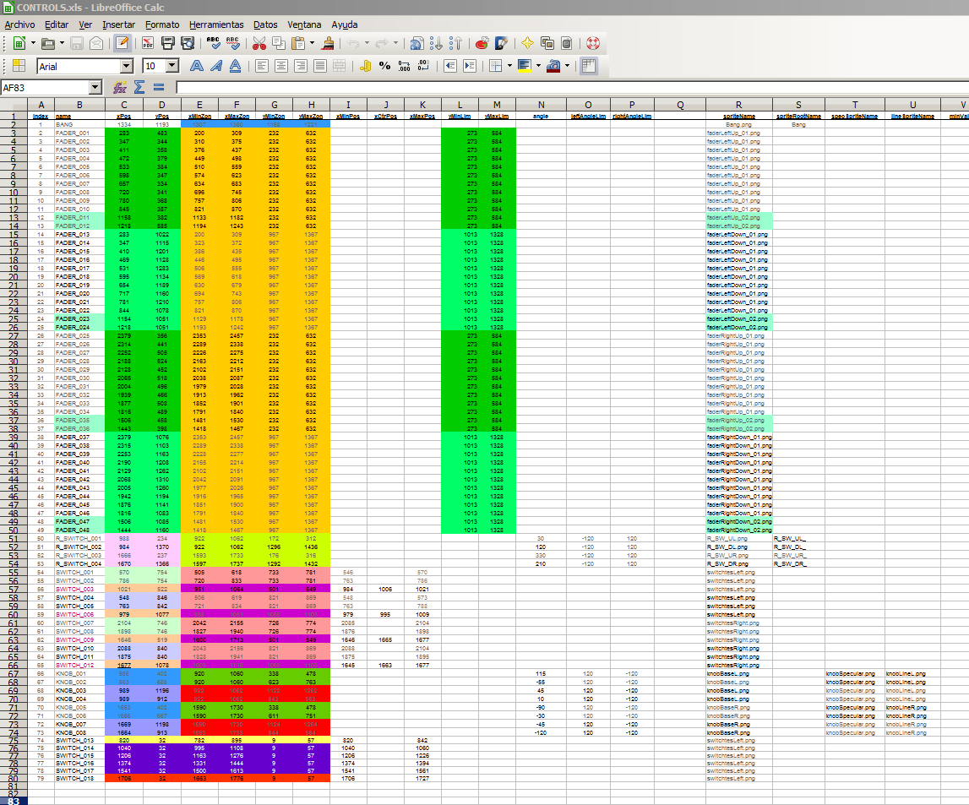Apply percent number format
The width and height of the screenshot is (969, 805).
tap(384, 66)
